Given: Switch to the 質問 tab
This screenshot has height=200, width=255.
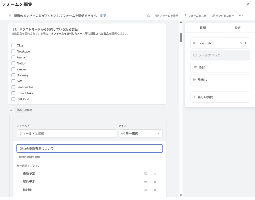Looking at the screenshot, I should pyautogui.click(x=202, y=28).
